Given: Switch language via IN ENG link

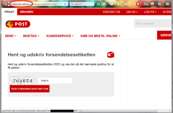Looking at the screenshot, I should (x=167, y=12).
